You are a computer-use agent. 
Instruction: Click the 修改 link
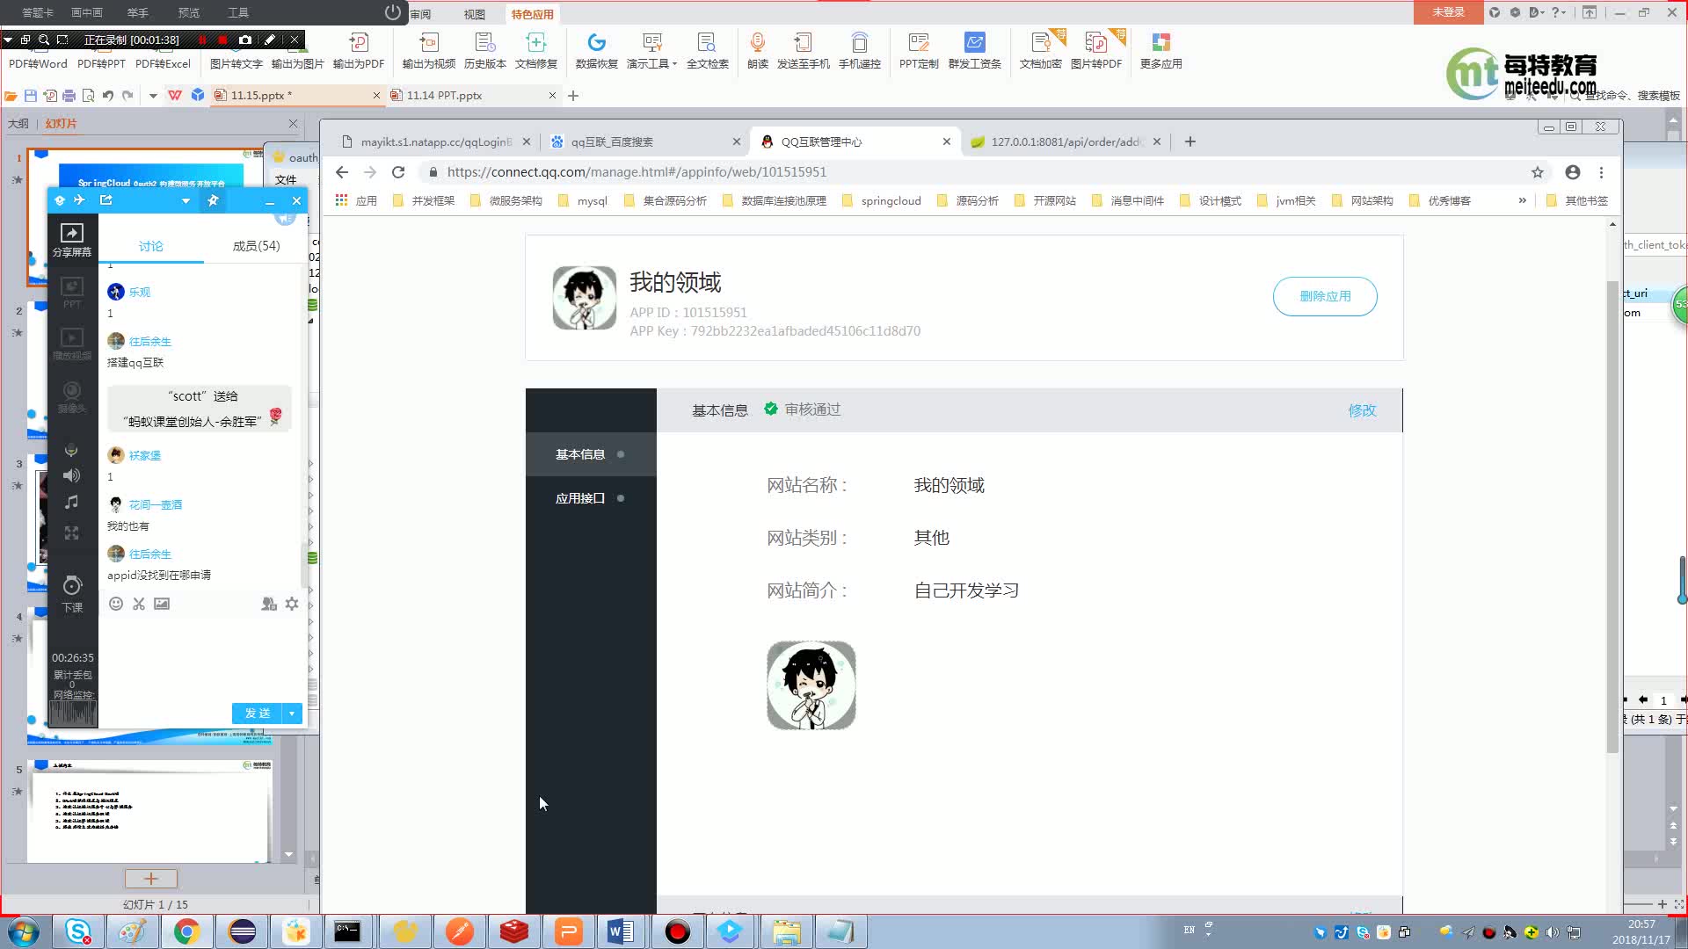coord(1362,410)
